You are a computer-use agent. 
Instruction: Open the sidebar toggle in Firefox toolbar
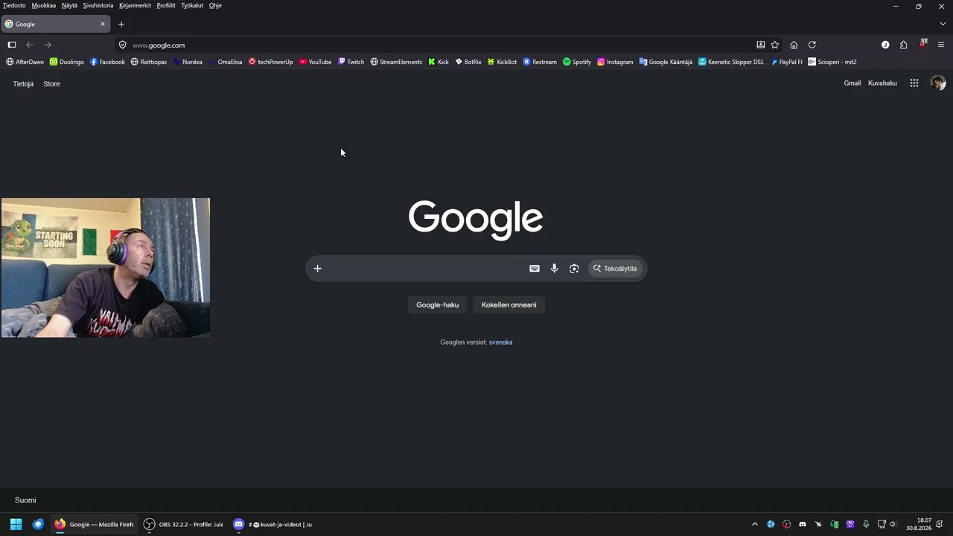pos(12,45)
